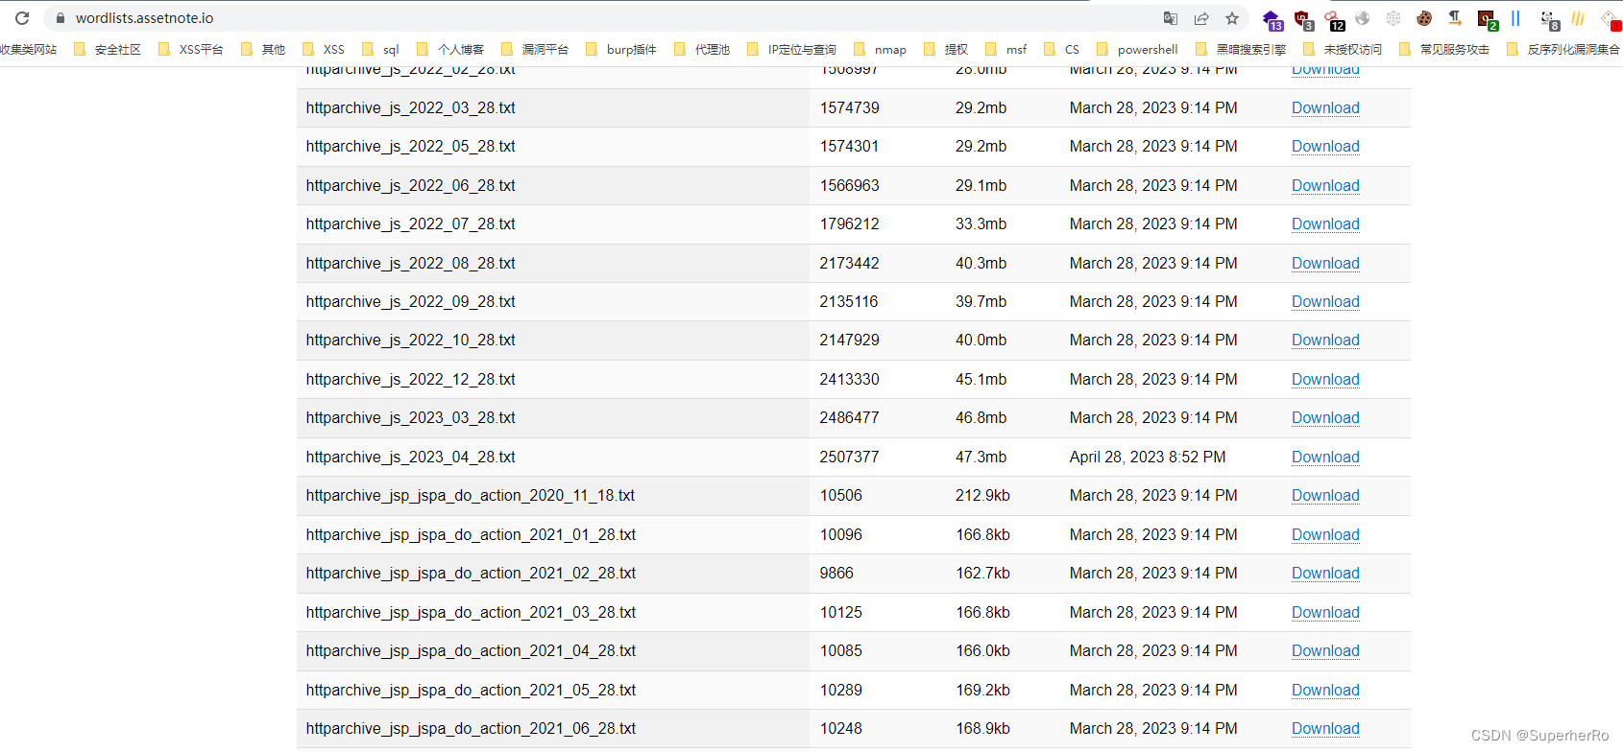Download httparchive_jsp_jspa_do_action_2021_05_28.txt
1623x752 pixels.
[x=1325, y=691]
